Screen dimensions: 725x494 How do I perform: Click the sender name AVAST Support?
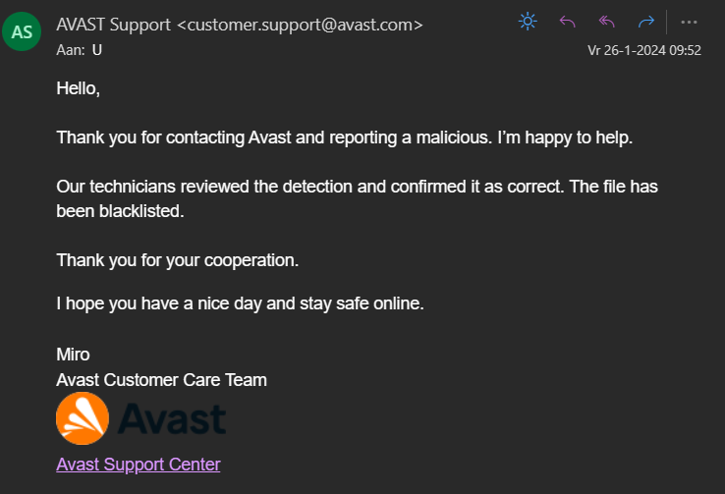click(x=114, y=25)
